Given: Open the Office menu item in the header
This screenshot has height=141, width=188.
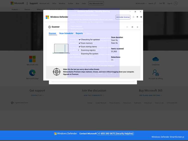Looking at the screenshot, I should [54, 4].
